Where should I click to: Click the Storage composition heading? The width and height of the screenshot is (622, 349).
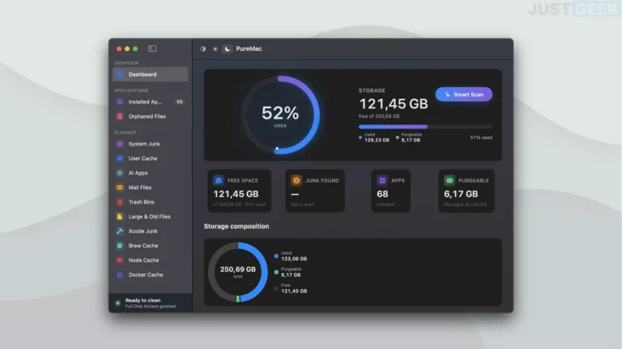pos(236,226)
